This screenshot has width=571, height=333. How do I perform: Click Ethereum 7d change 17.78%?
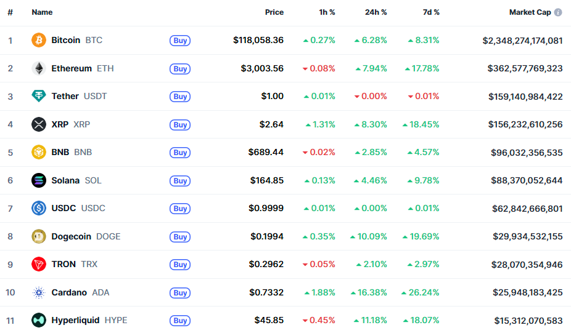422,68
